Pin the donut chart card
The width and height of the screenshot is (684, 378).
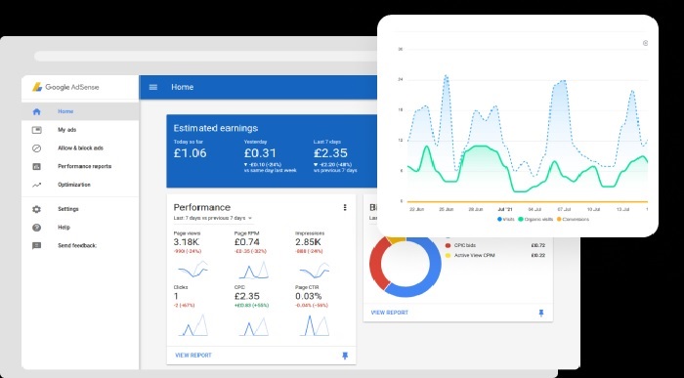pyautogui.click(x=541, y=313)
